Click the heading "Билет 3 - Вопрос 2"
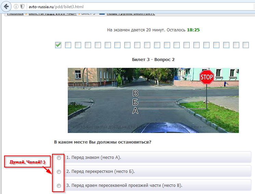This screenshot has height=194, width=255. [x=153, y=59]
